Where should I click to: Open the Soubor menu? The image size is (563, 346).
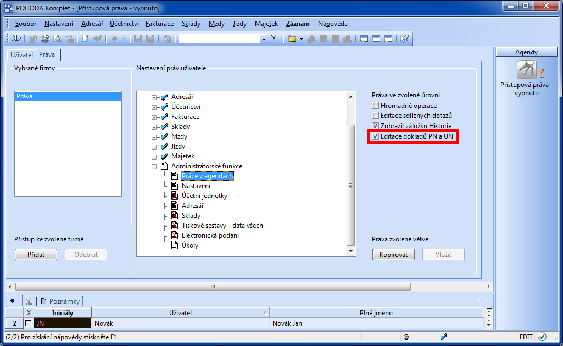point(25,24)
